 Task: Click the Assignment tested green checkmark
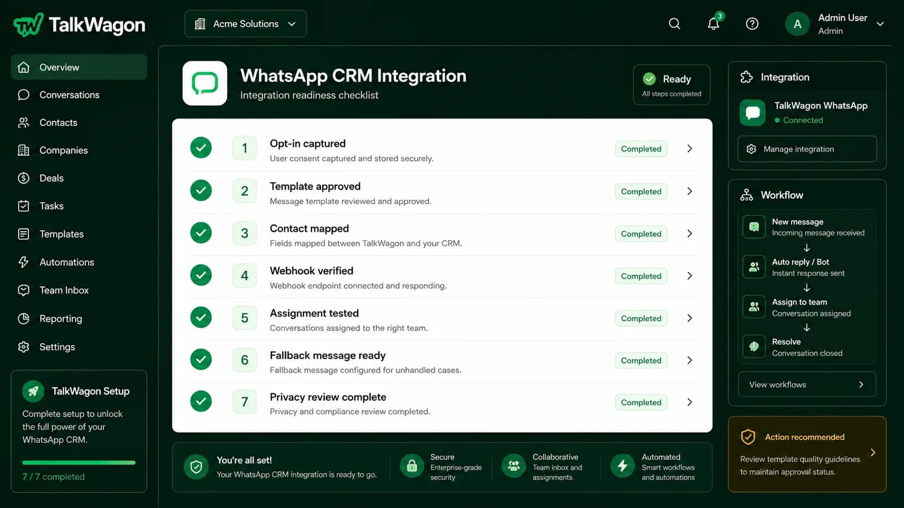click(201, 317)
